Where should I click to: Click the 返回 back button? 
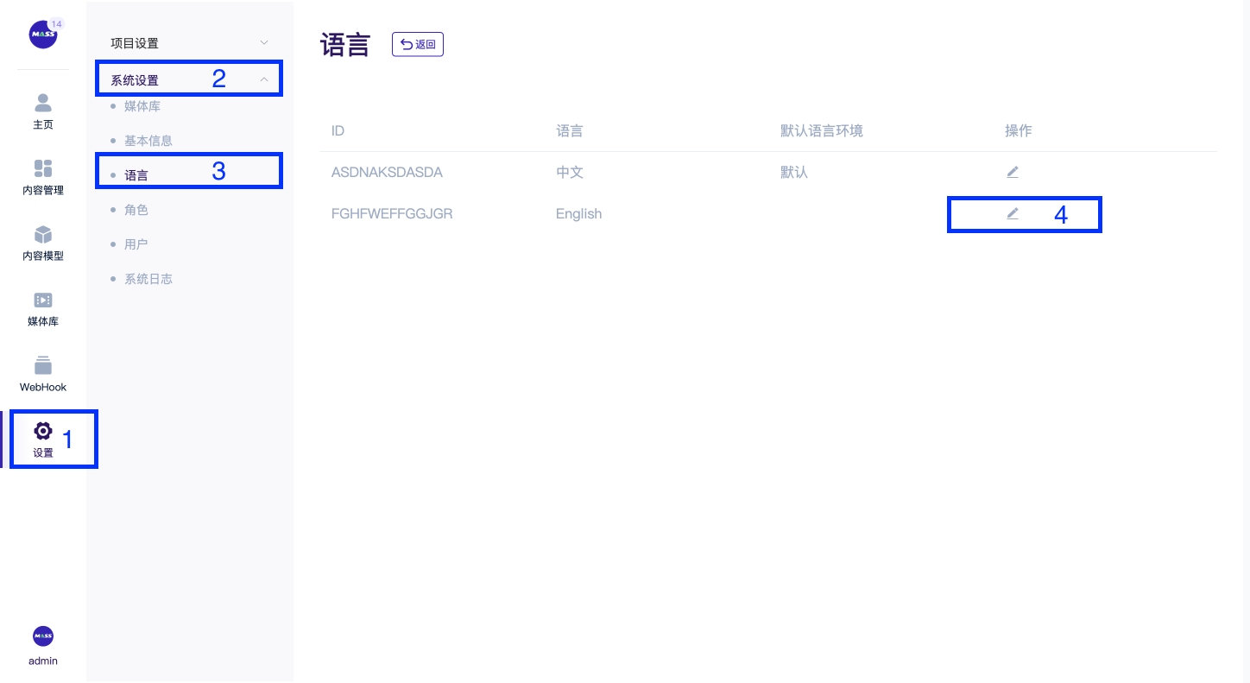418,44
